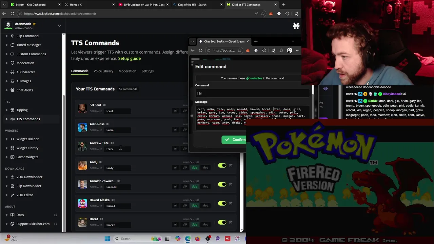Open Clip Command in the KickBot sidebar
Viewport: 434px width, 244px height.
click(x=27, y=36)
